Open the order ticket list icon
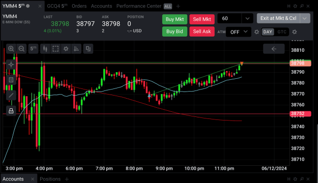The width and height of the screenshot is (318, 183). click(11, 80)
